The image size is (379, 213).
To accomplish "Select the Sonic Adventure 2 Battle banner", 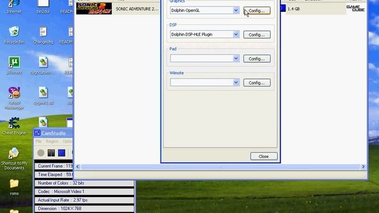I will pos(94,8).
